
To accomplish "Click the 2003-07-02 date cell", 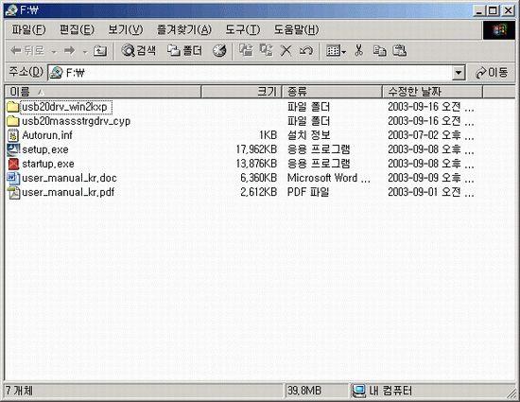I will [431, 135].
